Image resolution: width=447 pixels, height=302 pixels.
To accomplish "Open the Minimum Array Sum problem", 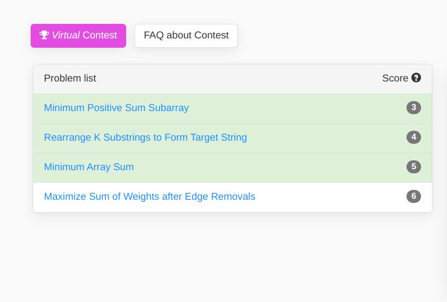I will [x=89, y=167].
